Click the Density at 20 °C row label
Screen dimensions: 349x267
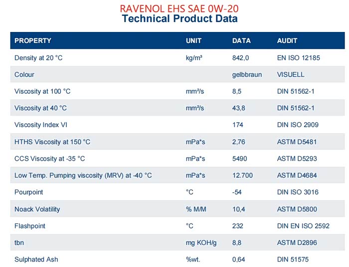pyautogui.click(x=38, y=58)
